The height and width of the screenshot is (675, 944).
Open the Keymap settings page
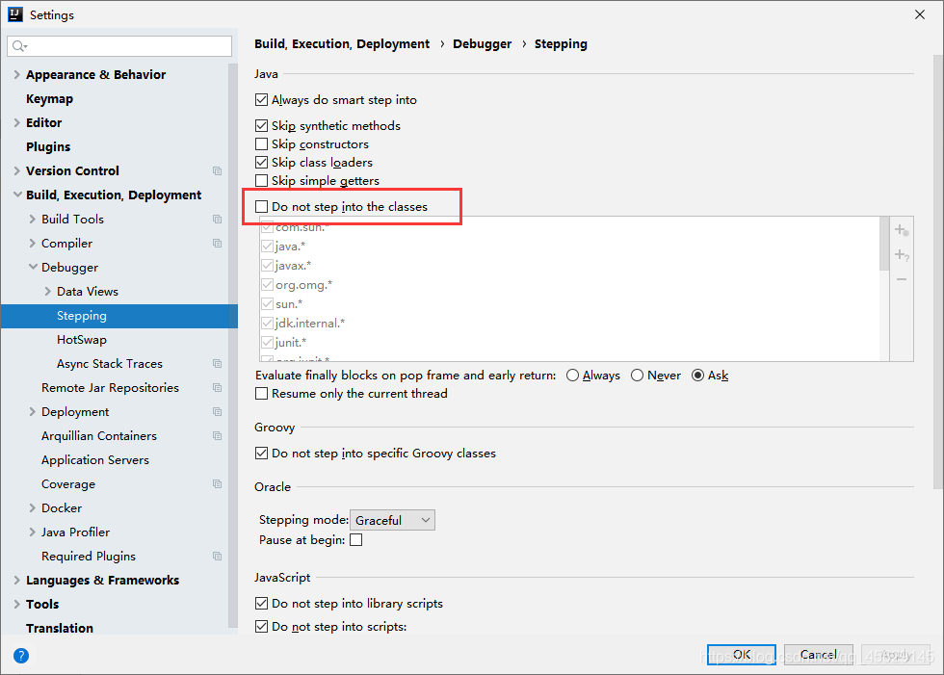pyautogui.click(x=49, y=98)
